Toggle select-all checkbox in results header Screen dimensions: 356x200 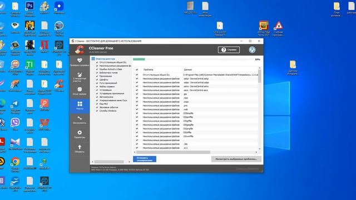(137, 69)
